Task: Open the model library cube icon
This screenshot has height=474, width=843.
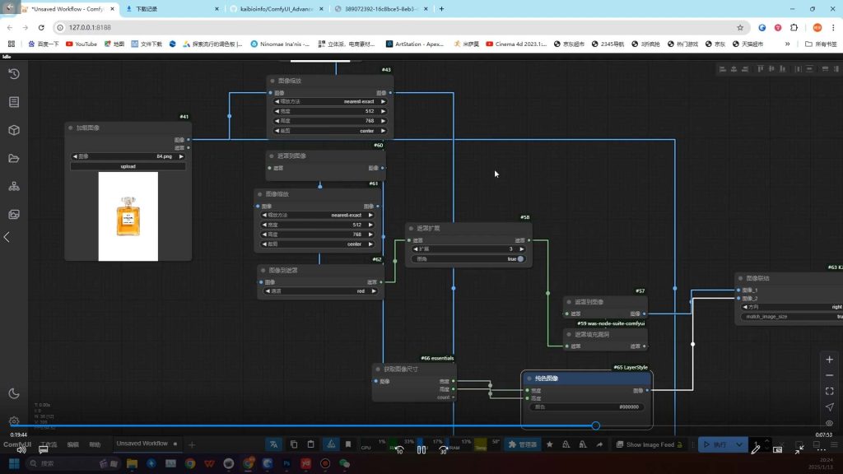Action: [14, 130]
